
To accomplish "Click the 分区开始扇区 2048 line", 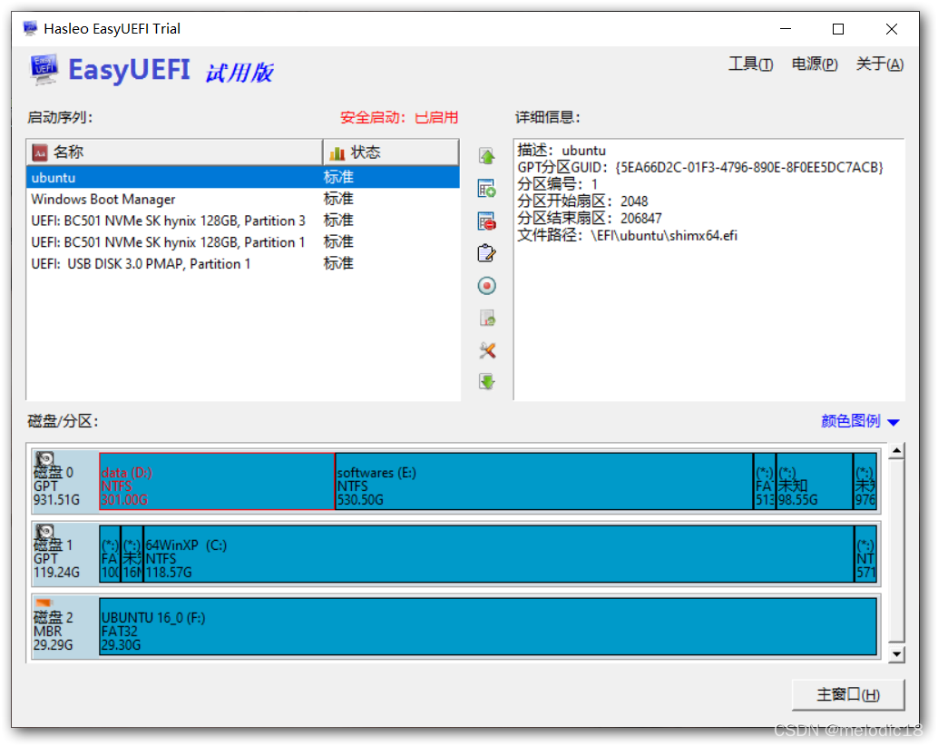I will coord(582,201).
